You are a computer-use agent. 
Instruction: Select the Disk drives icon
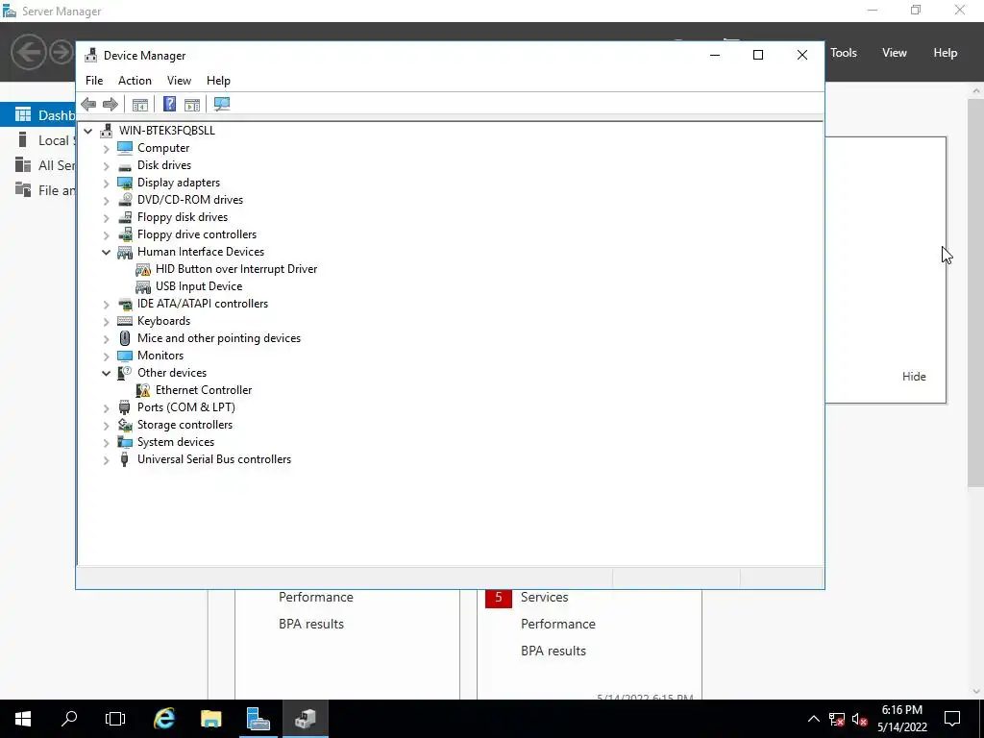(x=125, y=165)
